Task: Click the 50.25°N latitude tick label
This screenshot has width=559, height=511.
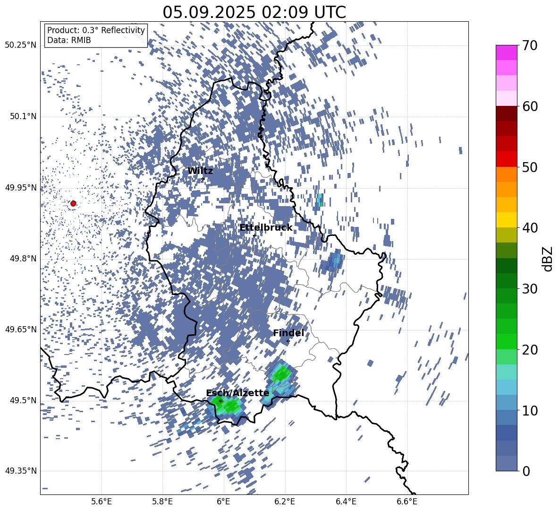Action: click(21, 45)
